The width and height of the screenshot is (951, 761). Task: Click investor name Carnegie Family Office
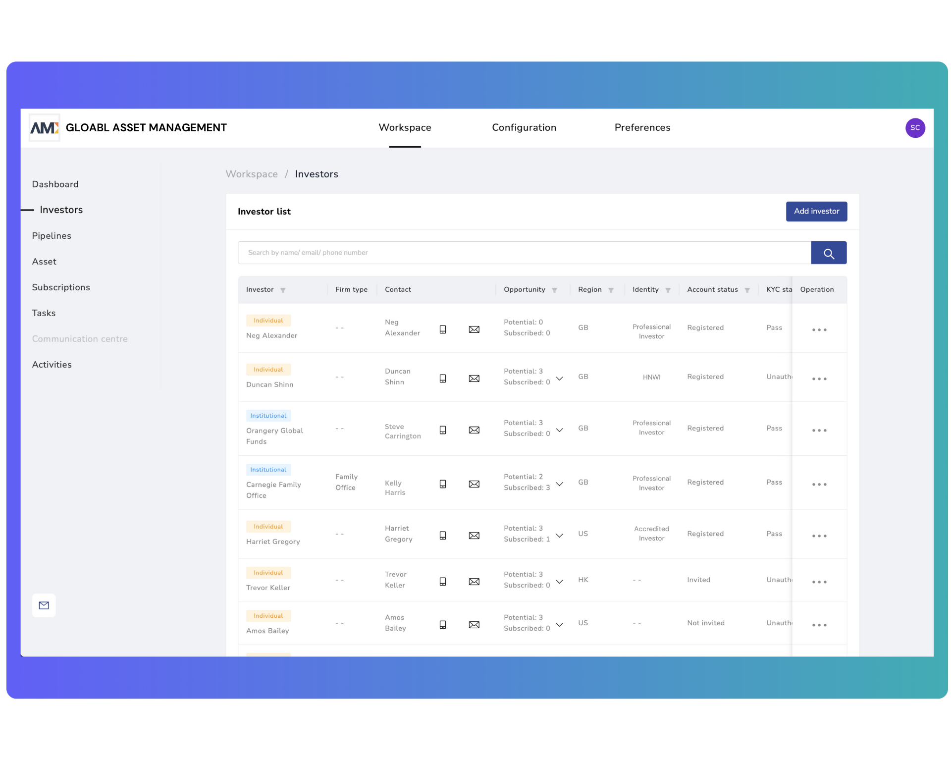273,490
